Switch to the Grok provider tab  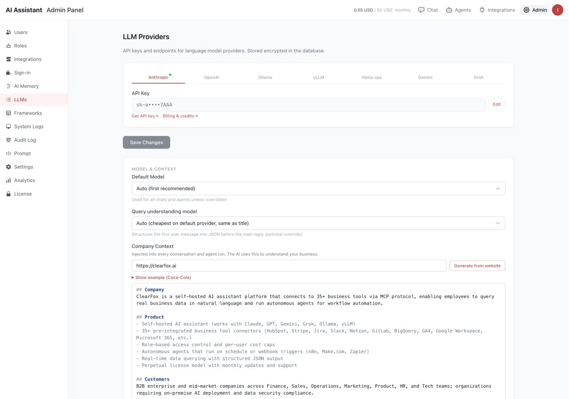[478, 77]
